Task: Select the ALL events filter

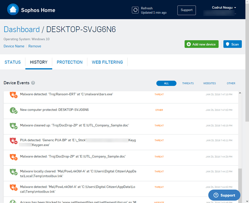Action: pos(166,83)
